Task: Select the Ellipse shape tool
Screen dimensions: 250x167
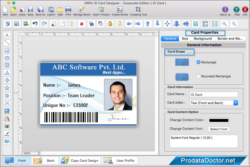Action: (x=7, y=58)
